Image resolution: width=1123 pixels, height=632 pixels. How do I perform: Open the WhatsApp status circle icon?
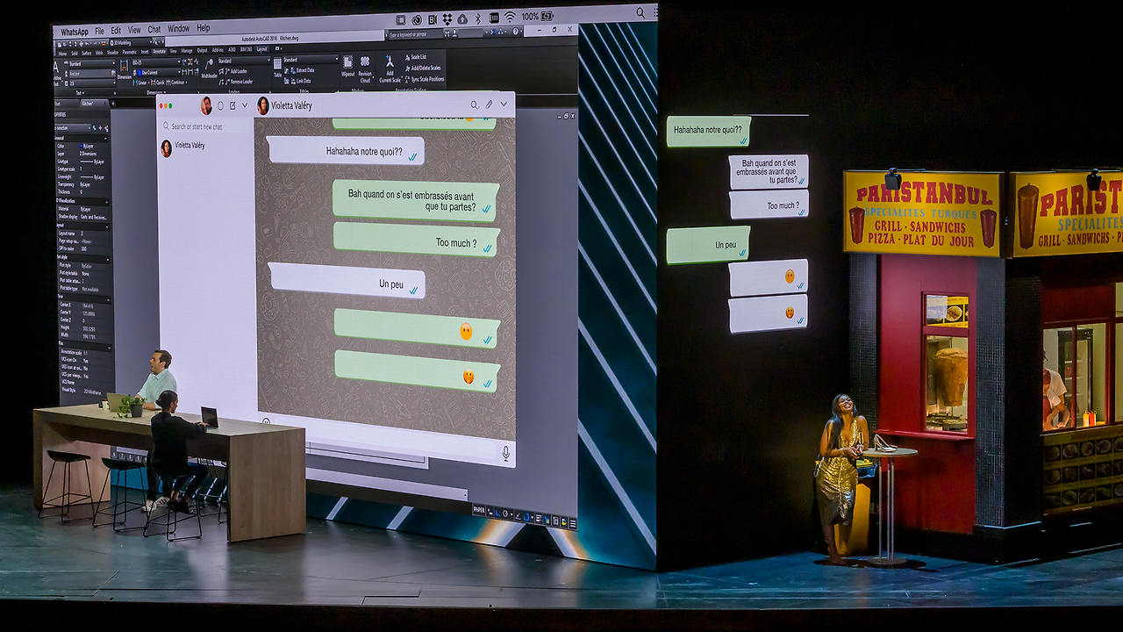pyautogui.click(x=221, y=106)
